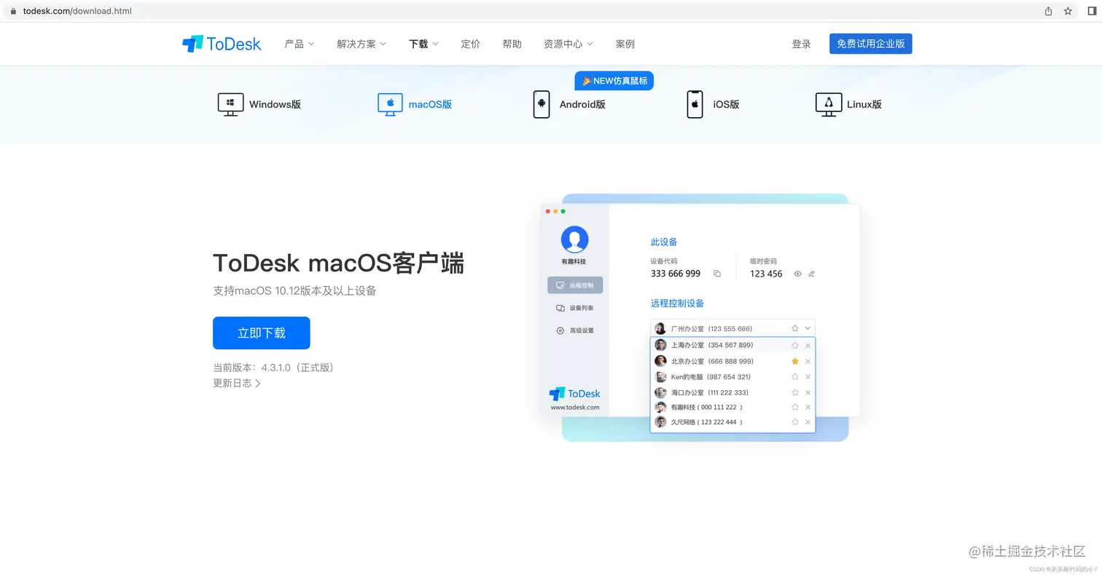Open 设备列表 in the sidebar

tap(574, 307)
